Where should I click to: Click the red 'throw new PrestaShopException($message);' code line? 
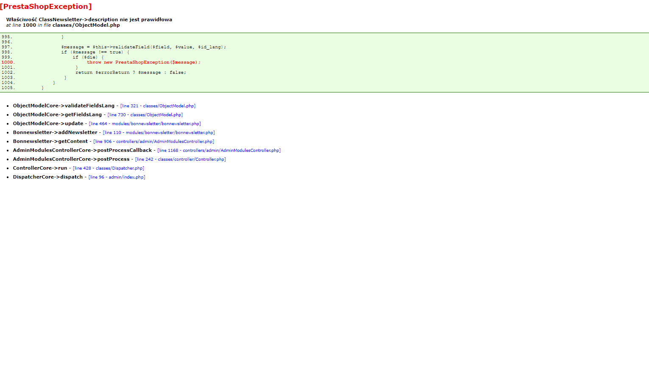pos(144,62)
